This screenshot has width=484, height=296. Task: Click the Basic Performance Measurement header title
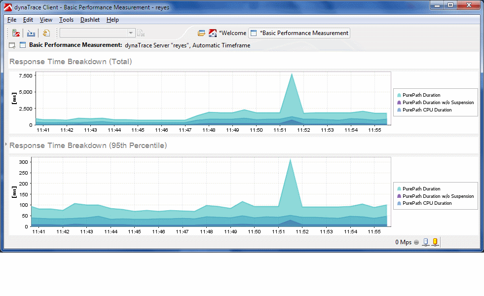tap(75, 45)
